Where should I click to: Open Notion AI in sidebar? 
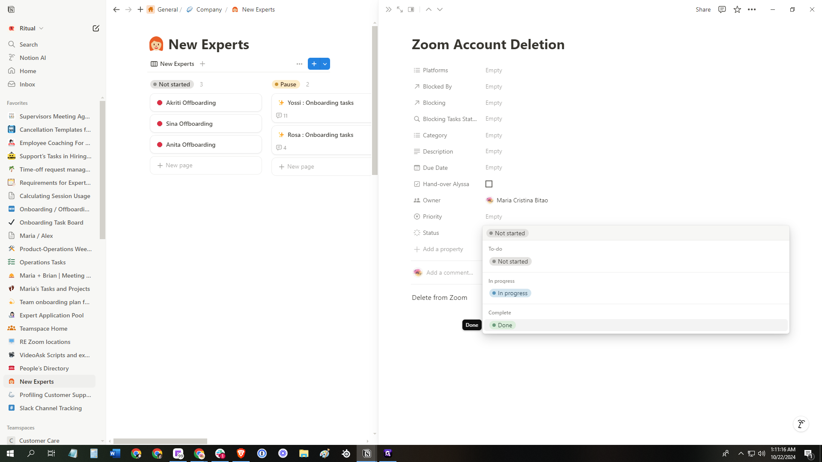click(x=33, y=58)
